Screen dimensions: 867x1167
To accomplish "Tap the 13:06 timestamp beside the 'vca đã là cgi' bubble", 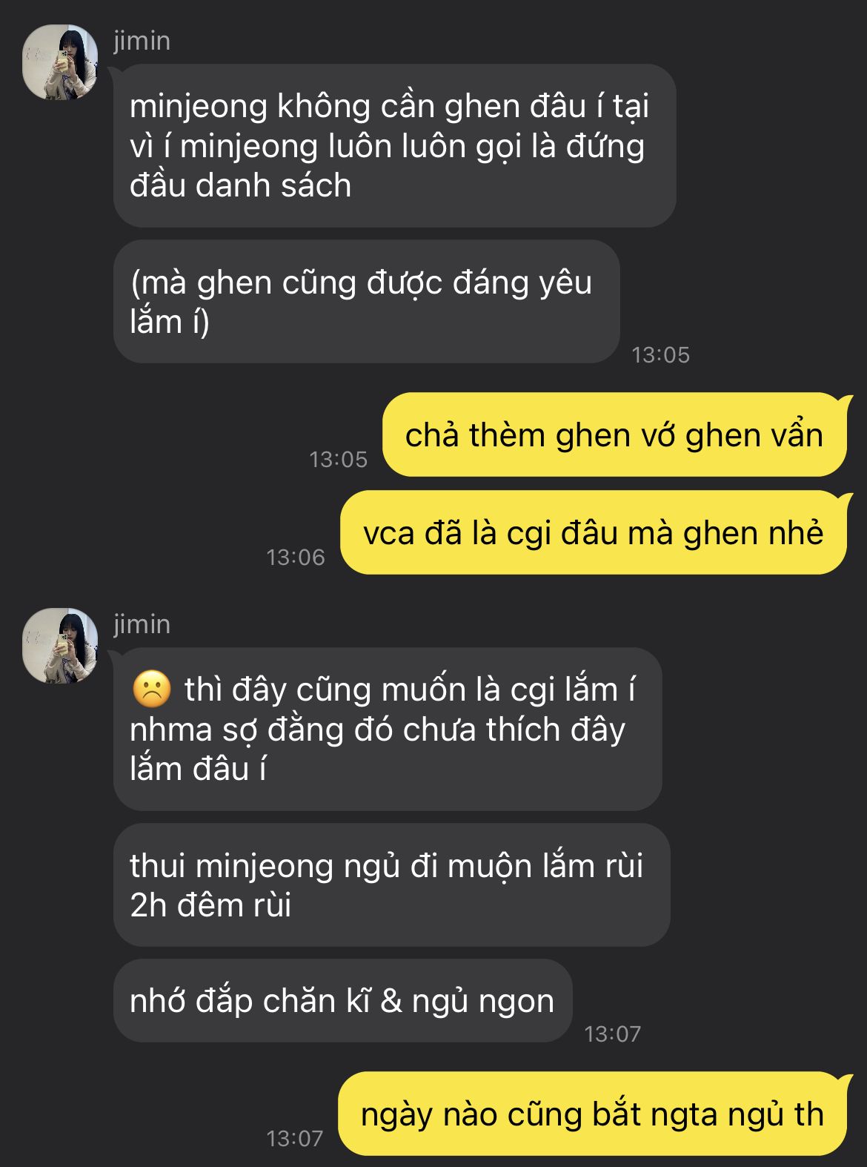I will click(x=296, y=558).
